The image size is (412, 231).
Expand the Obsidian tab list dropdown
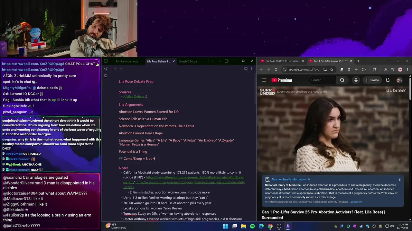pos(220,61)
